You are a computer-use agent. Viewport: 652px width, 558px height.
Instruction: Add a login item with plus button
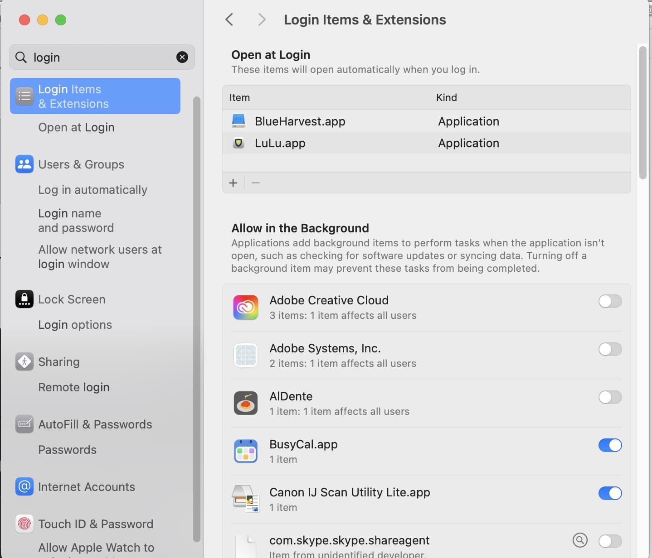tap(233, 183)
